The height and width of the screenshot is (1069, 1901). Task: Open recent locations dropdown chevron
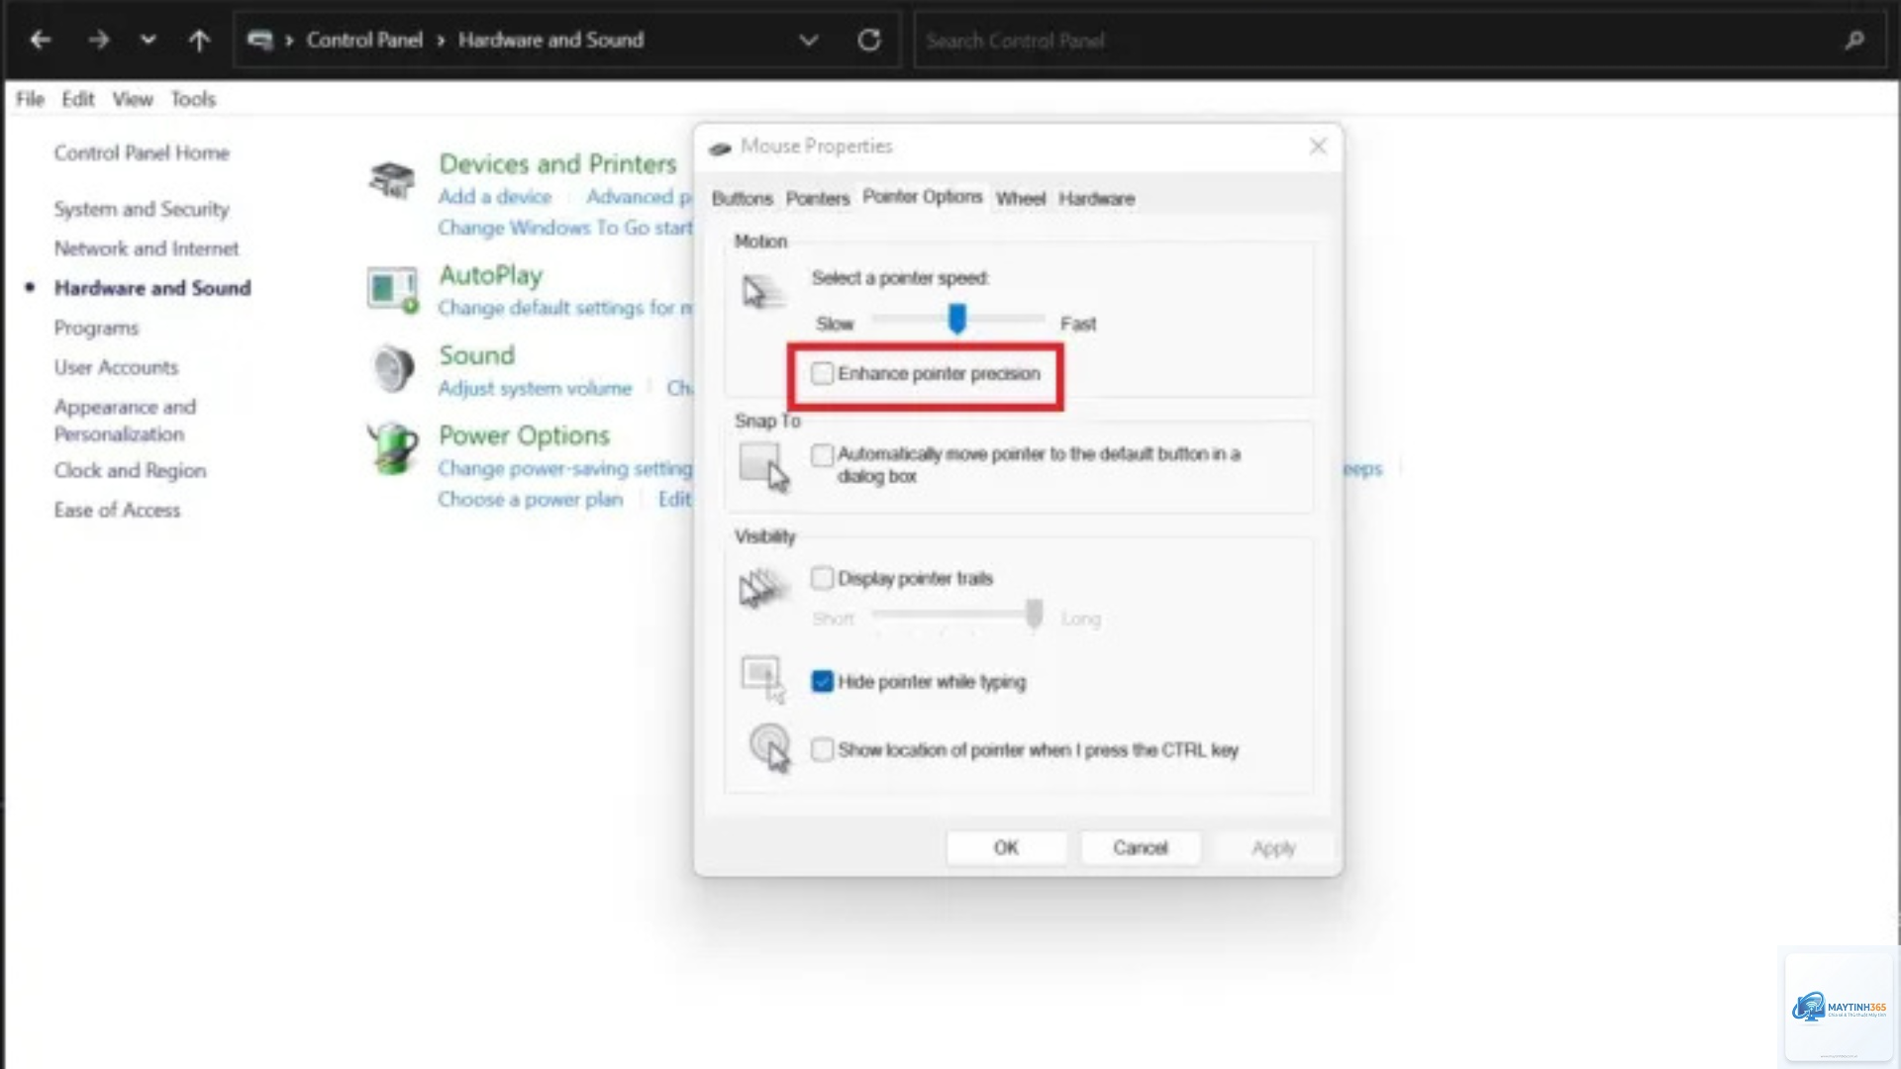(x=149, y=40)
